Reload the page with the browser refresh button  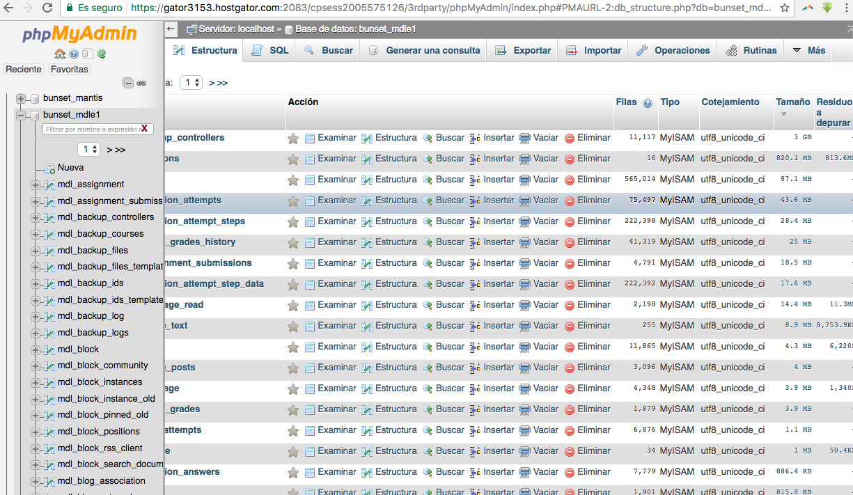47,8
